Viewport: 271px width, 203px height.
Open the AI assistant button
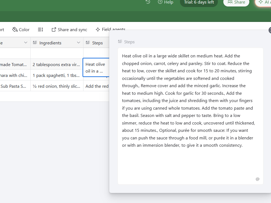pyautogui.click(x=263, y=2)
